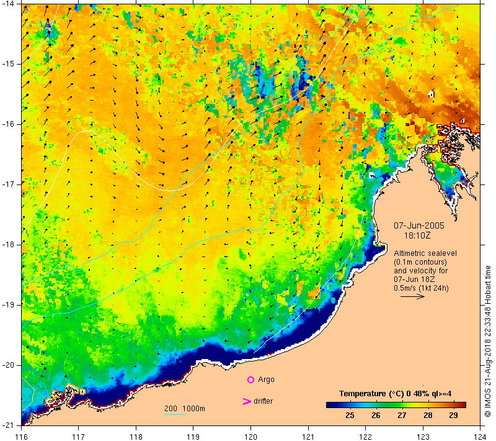
Task: Click longitude axis label '124'
Action: 480,437
